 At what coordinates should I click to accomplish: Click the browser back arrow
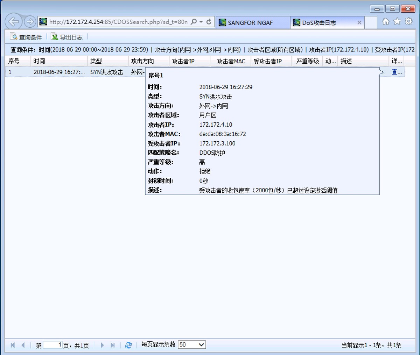pyautogui.click(x=13, y=21)
